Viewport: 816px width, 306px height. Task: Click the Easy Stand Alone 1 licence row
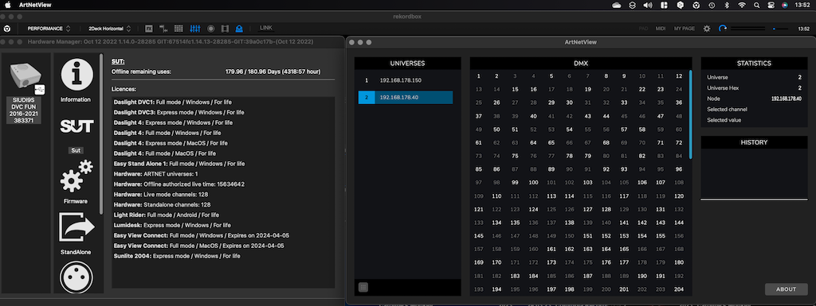tap(179, 164)
